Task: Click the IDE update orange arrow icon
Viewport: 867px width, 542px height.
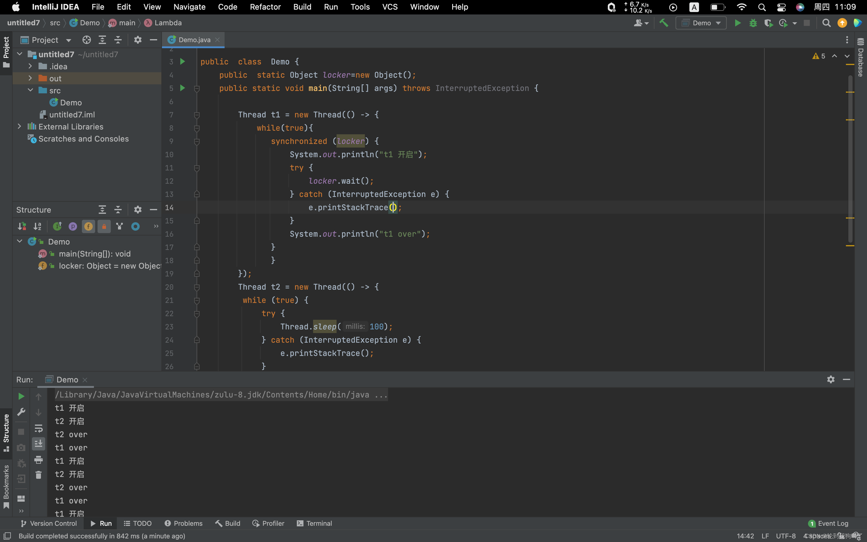Action: (x=842, y=23)
